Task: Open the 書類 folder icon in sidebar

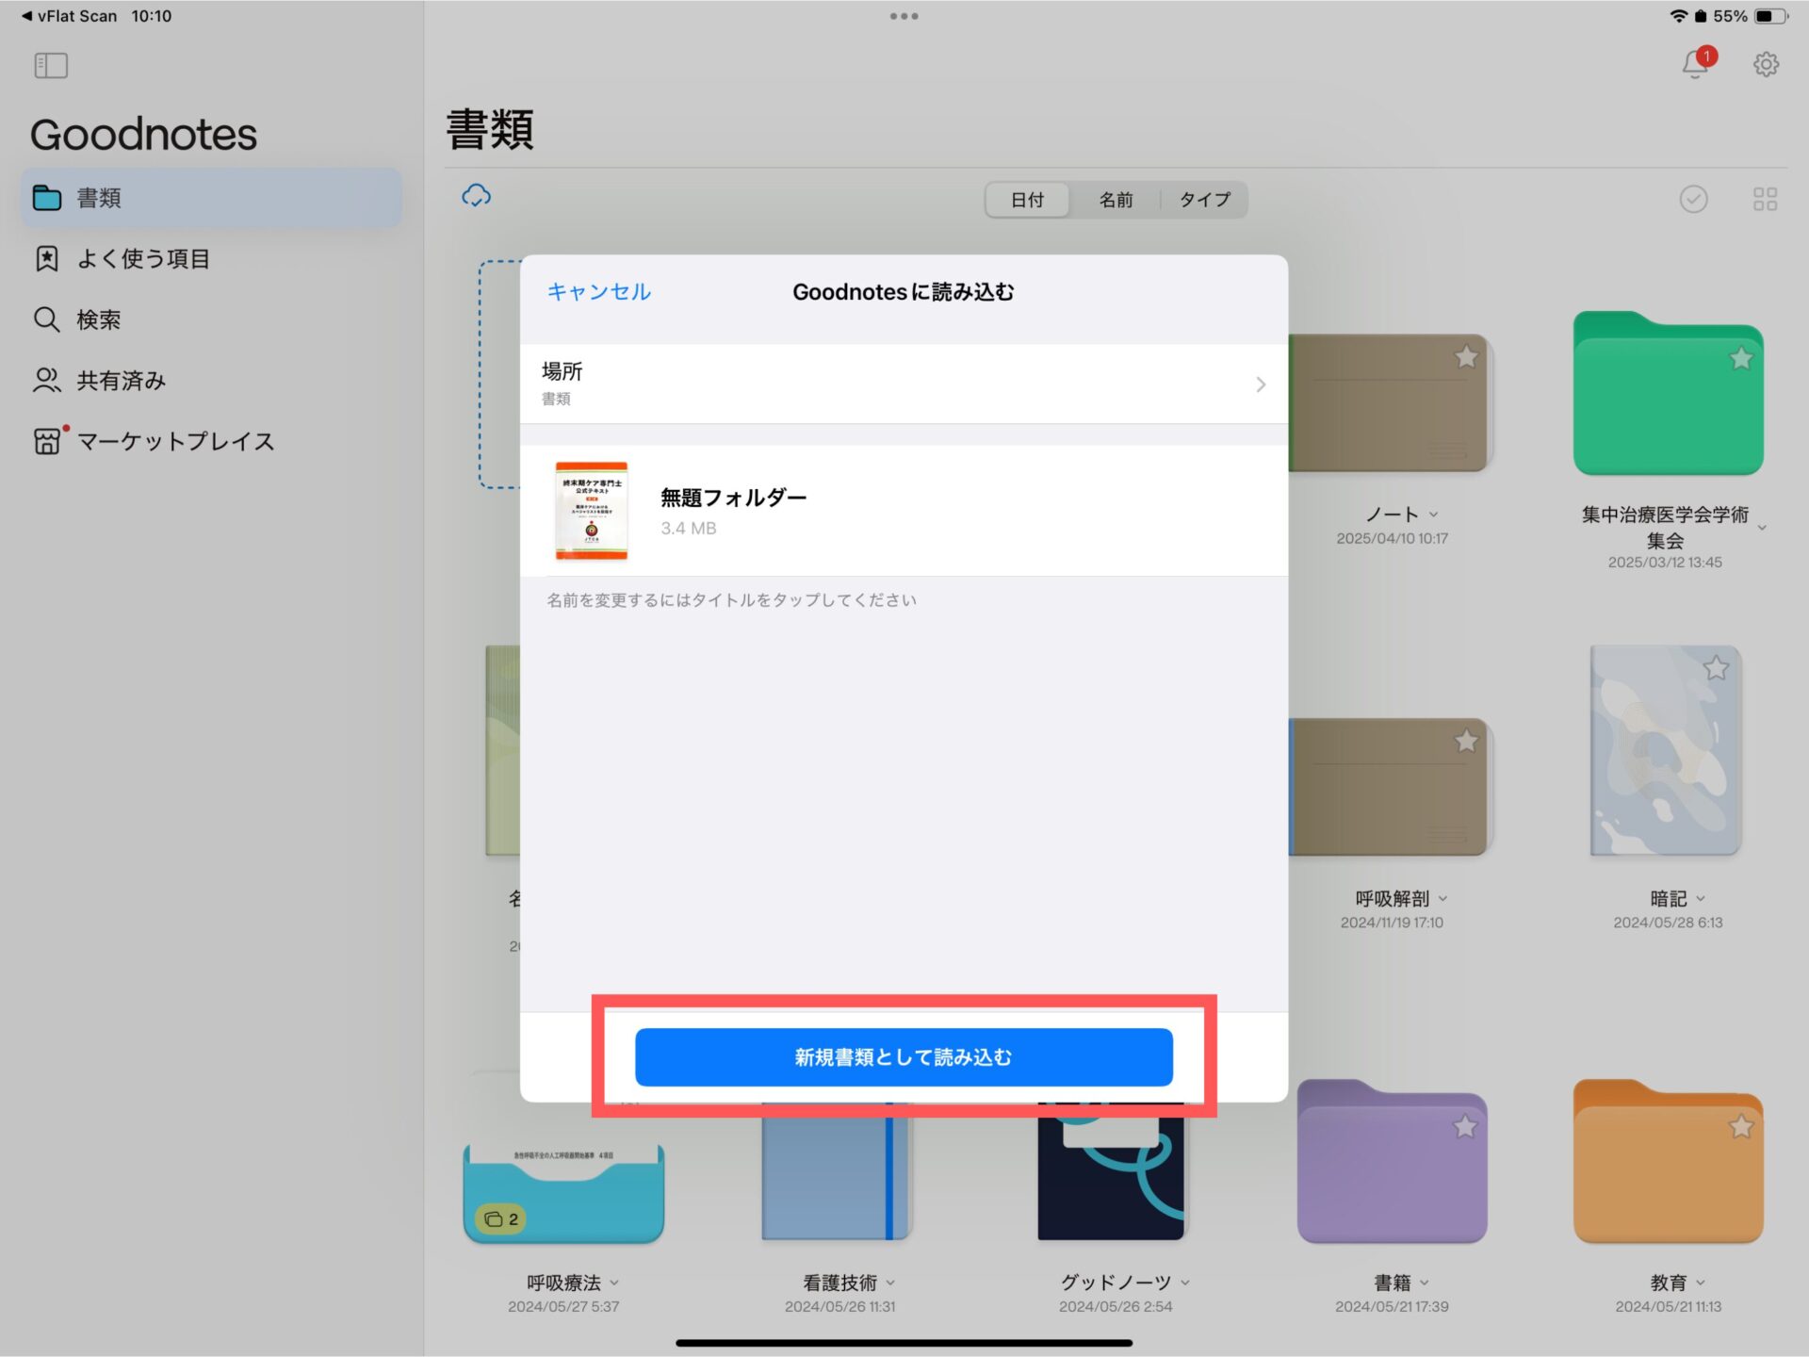Action: click(47, 198)
